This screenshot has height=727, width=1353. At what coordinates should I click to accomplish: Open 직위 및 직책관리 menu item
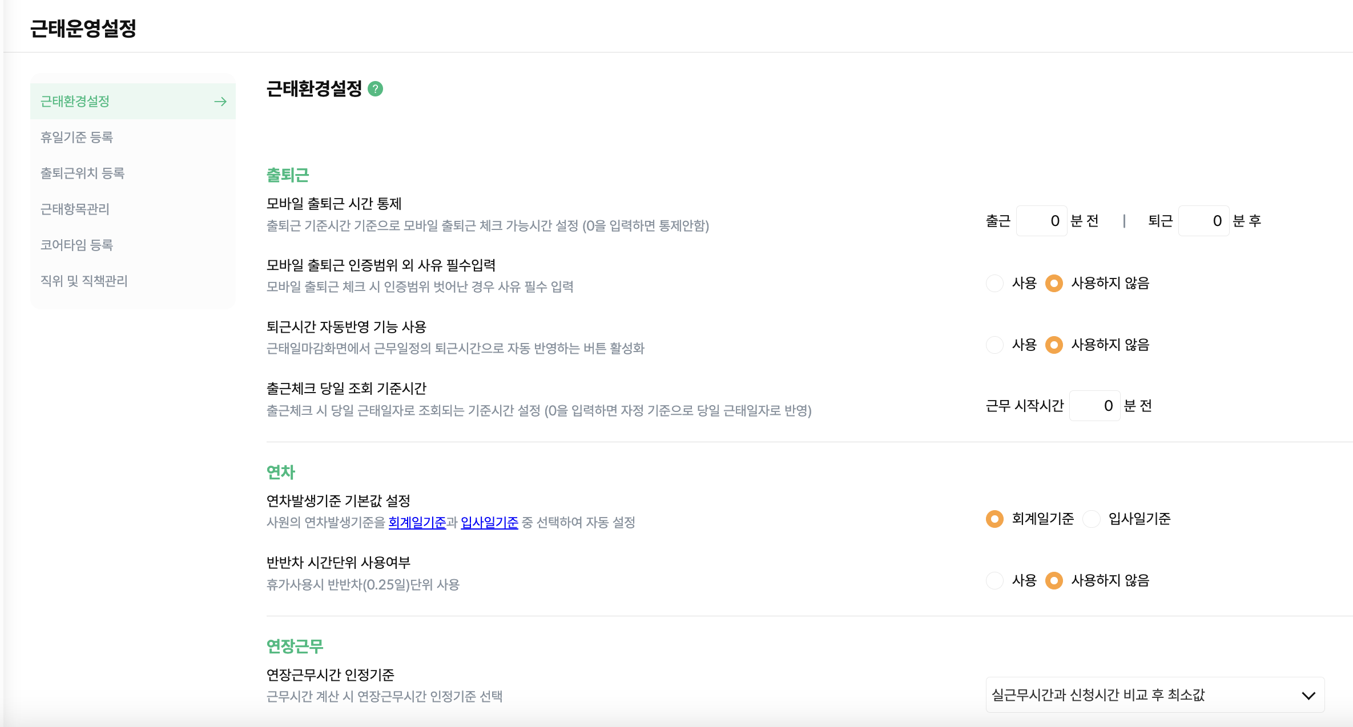84,281
